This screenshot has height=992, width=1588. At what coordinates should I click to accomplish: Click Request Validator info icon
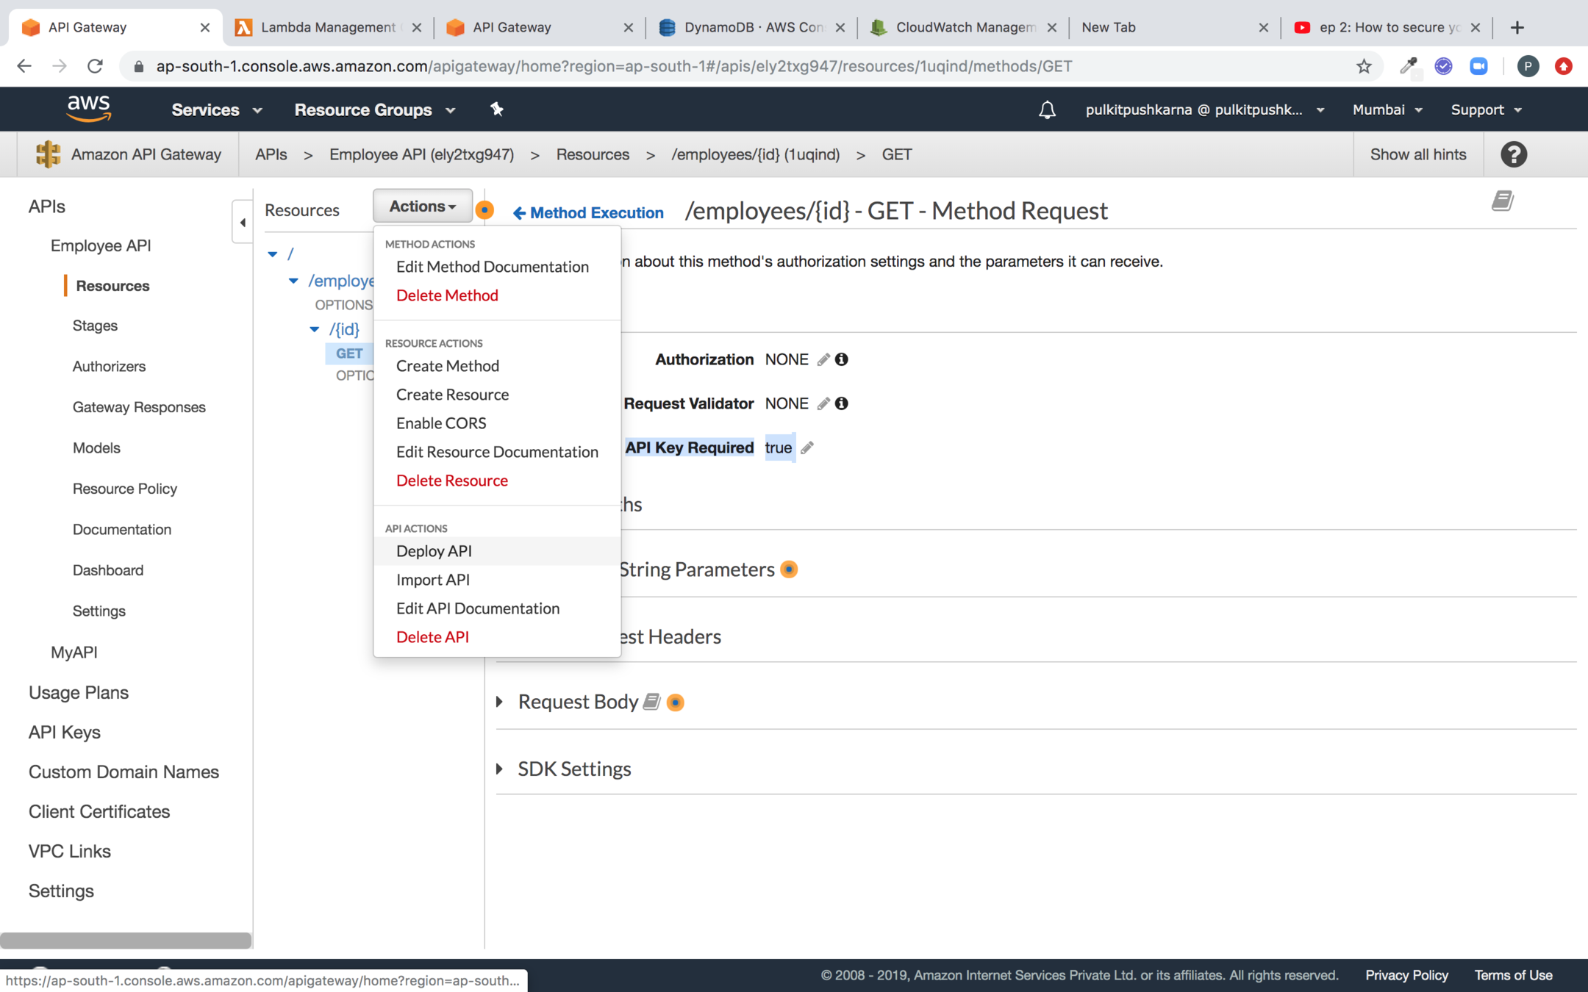click(842, 403)
